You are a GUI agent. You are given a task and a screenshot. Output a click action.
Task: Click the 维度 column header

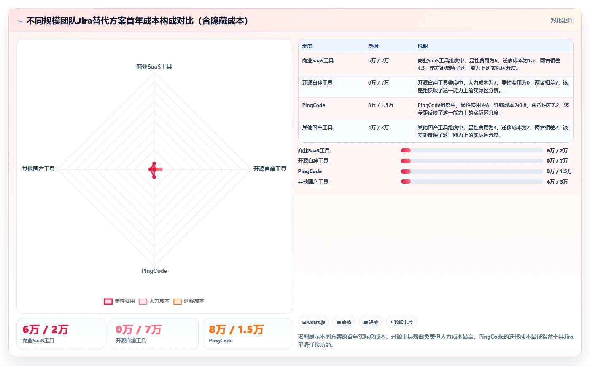pyautogui.click(x=307, y=46)
